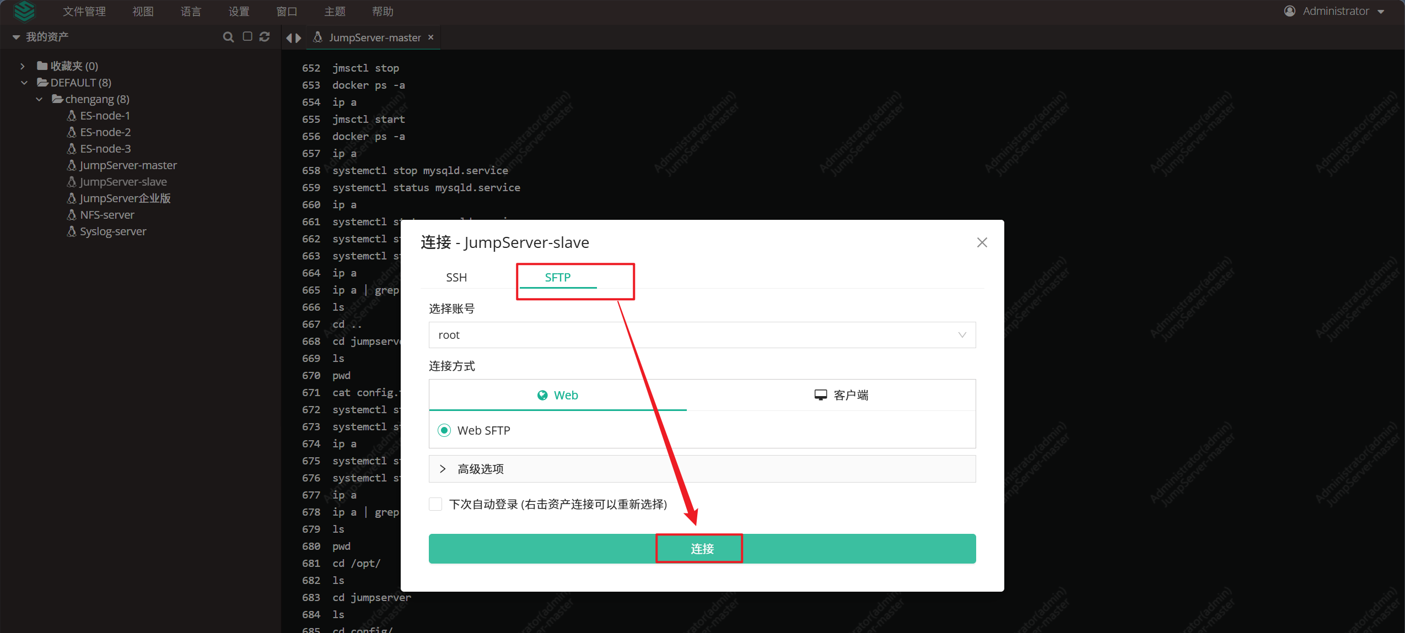This screenshot has width=1405, height=633.
Task: Collapse the chengang folder node
Action: click(x=39, y=99)
